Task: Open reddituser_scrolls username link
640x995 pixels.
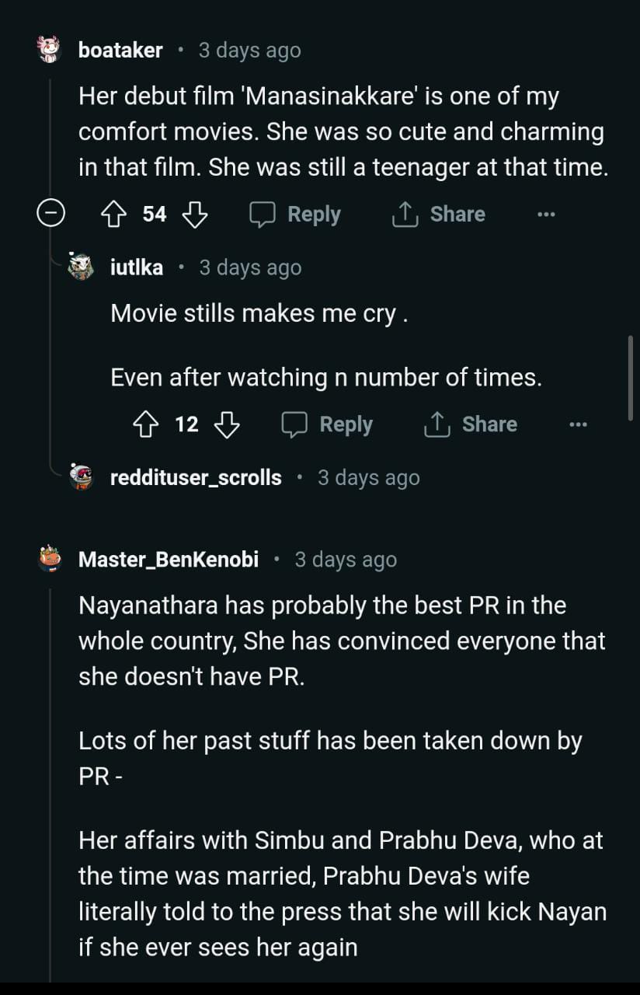Action: point(196,477)
